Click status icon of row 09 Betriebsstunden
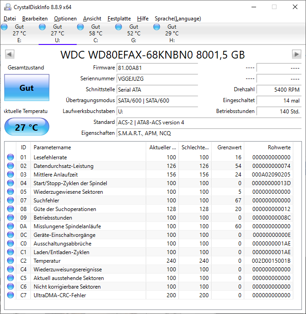The height and width of the screenshot is (314, 306). point(10,217)
